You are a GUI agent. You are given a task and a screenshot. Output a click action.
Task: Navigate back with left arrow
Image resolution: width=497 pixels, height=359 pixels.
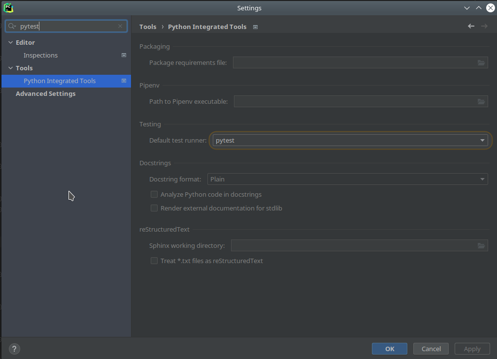coord(471,26)
